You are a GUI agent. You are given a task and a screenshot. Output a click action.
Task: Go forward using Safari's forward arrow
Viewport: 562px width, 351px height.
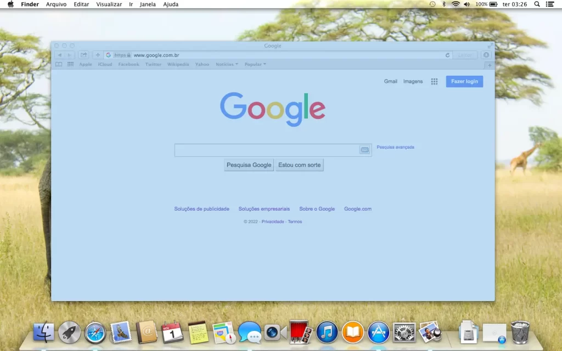[x=70, y=55]
